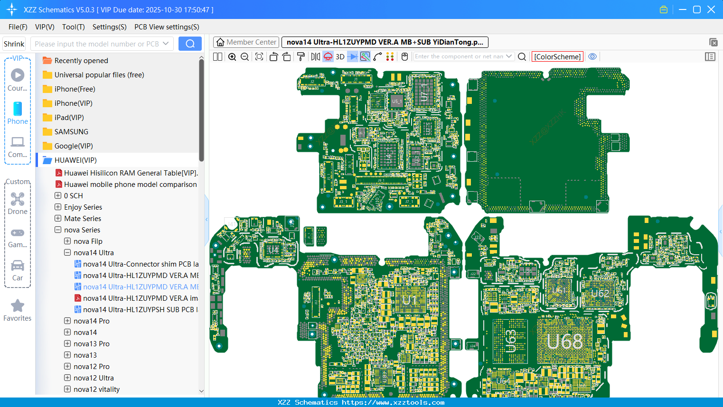Expand the nova13 Pro node

(x=67, y=343)
